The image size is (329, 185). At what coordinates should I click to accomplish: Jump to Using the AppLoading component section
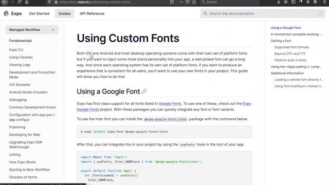tap(296, 67)
